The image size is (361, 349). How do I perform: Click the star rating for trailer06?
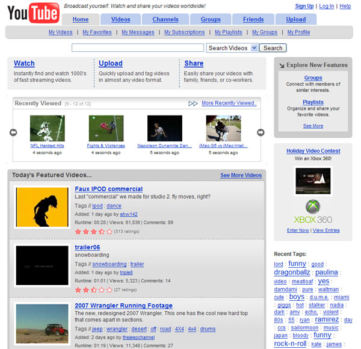(94, 289)
